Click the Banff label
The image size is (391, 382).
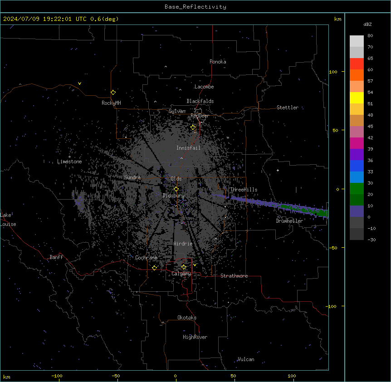coord(56,257)
